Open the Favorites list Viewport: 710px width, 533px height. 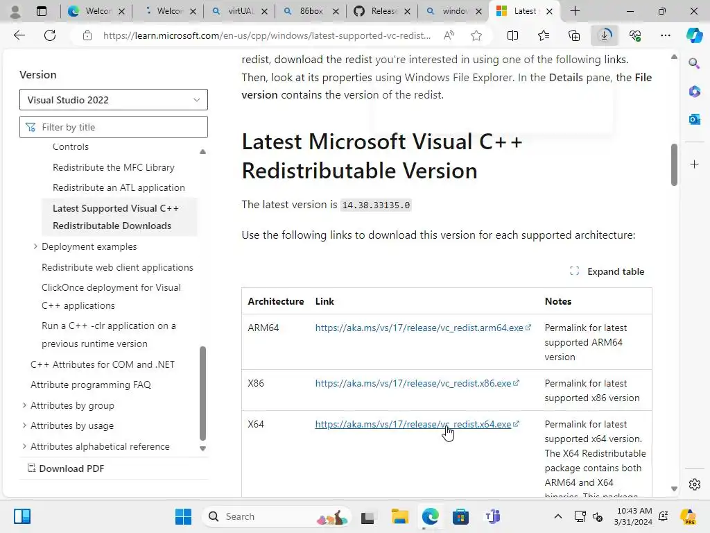544,35
